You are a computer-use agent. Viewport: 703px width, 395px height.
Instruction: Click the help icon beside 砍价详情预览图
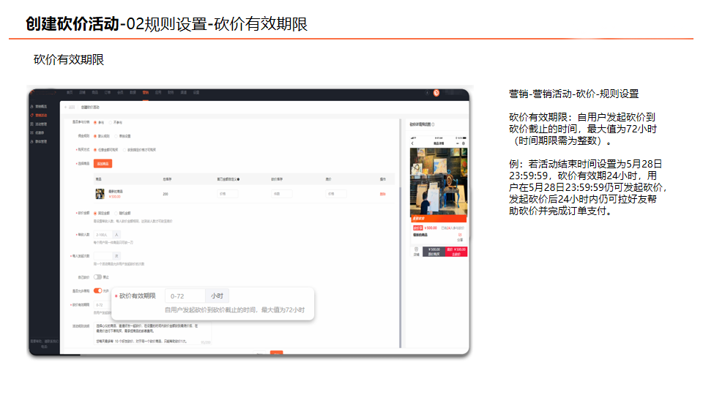pos(433,124)
